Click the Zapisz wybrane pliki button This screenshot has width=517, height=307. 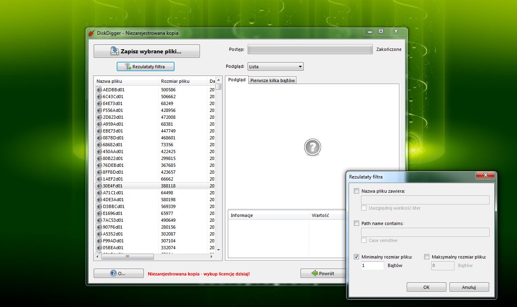pyautogui.click(x=147, y=51)
